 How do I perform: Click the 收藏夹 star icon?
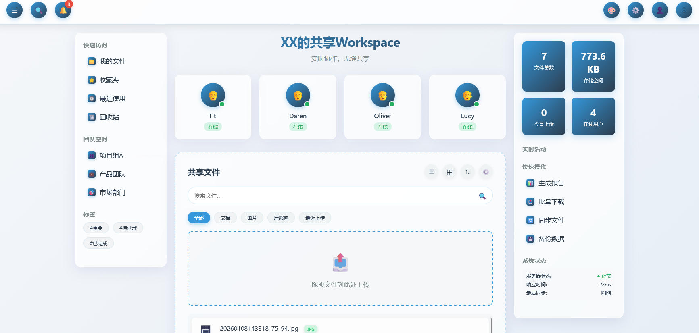pos(92,80)
